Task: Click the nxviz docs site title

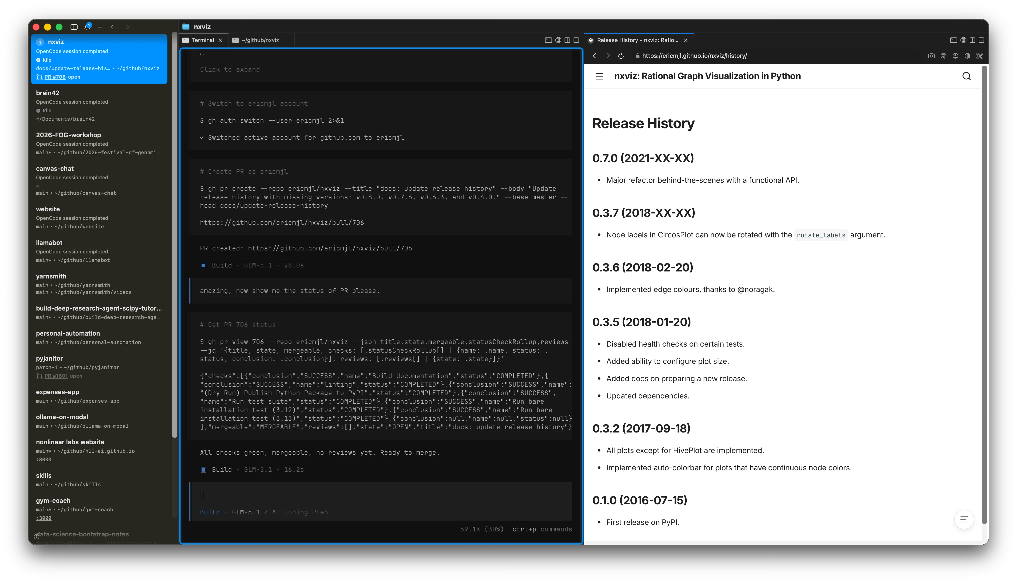Action: tap(707, 76)
